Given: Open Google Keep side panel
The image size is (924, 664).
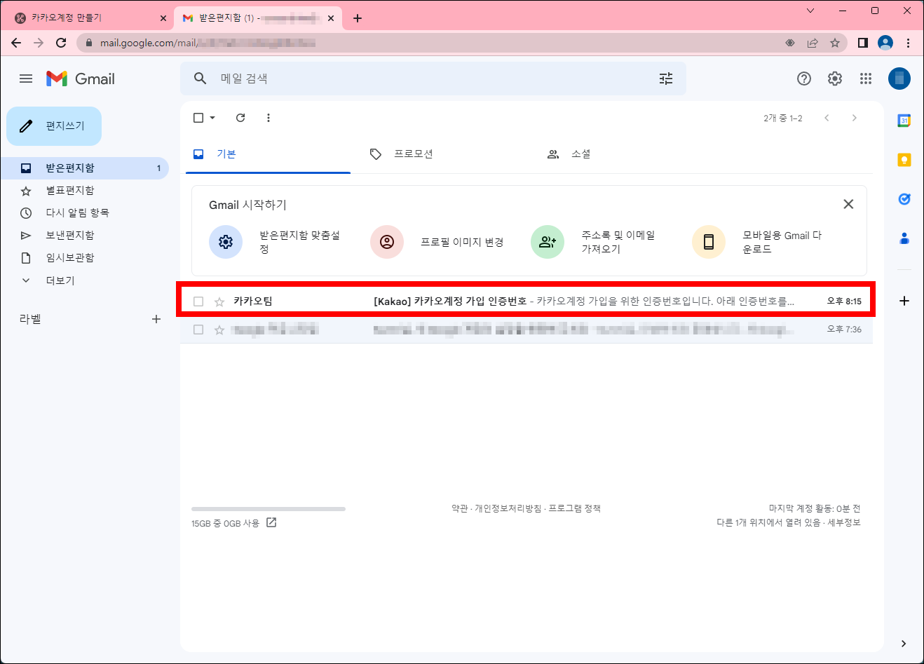Looking at the screenshot, I should (x=904, y=160).
